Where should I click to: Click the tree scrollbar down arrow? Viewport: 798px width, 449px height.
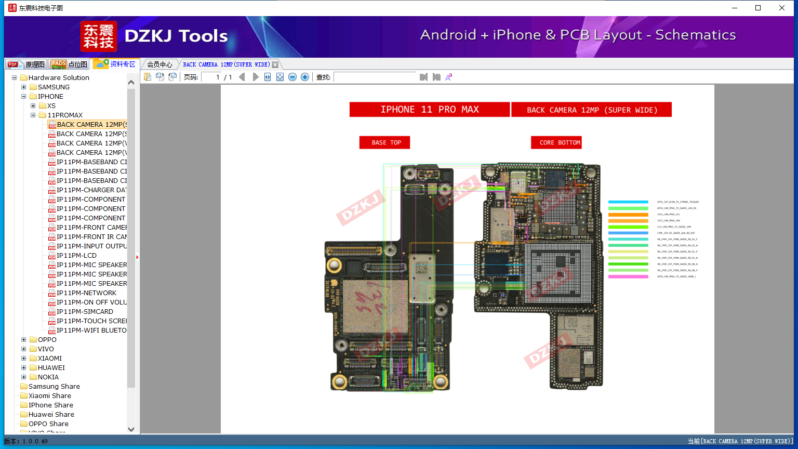pos(131,429)
